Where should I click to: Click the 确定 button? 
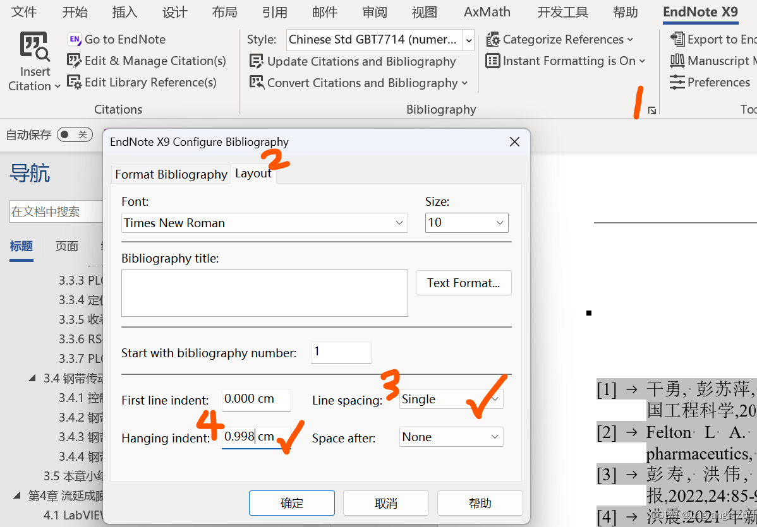[x=291, y=503]
